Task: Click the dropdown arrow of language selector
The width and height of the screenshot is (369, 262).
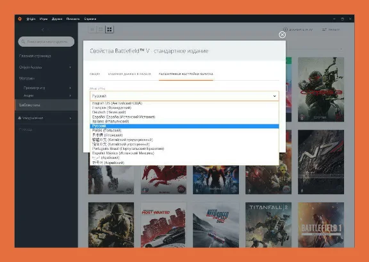Action: [x=274, y=96]
